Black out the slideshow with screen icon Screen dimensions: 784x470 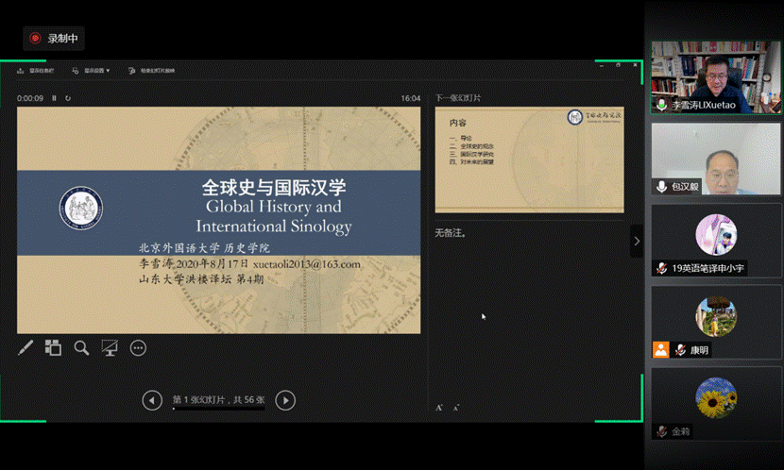tap(110, 348)
